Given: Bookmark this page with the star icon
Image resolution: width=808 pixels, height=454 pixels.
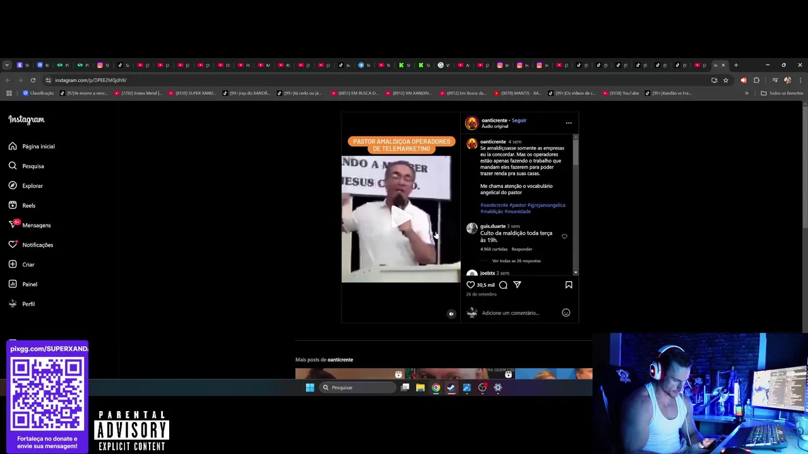Looking at the screenshot, I should tap(725, 80).
